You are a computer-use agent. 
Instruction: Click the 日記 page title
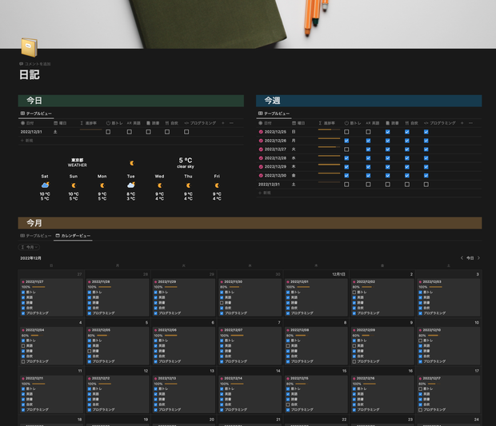30,75
